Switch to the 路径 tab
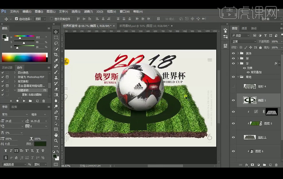283x179 pixels. point(254,28)
